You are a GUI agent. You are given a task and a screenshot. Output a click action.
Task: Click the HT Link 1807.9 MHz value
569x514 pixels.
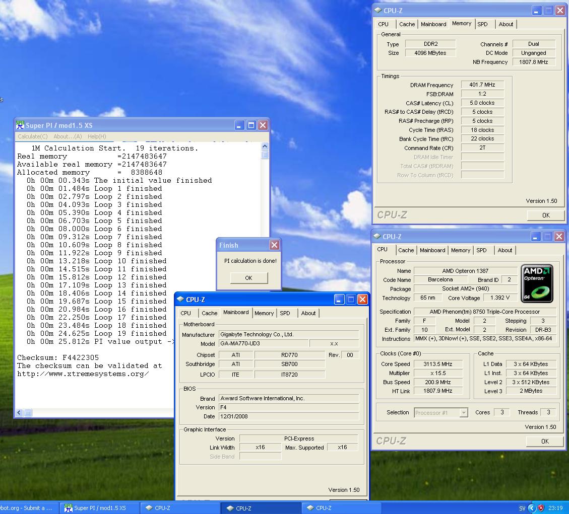click(438, 391)
